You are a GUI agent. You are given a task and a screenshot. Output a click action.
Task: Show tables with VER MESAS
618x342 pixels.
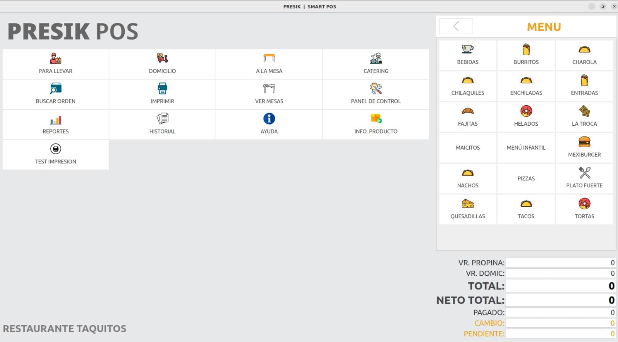(x=269, y=94)
